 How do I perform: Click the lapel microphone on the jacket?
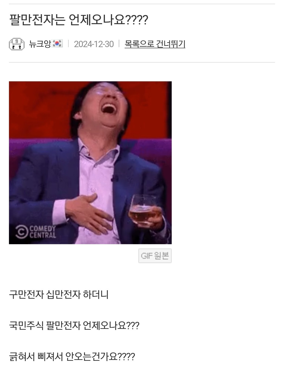pos(114,178)
